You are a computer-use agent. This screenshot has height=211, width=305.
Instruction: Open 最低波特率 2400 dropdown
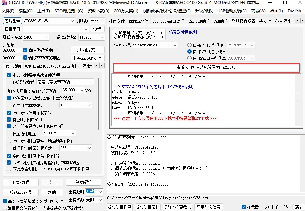point(36,37)
